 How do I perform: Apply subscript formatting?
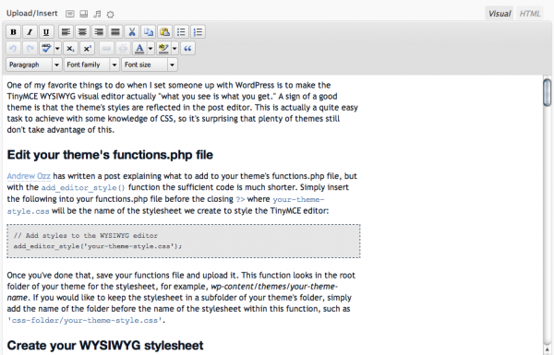point(70,48)
